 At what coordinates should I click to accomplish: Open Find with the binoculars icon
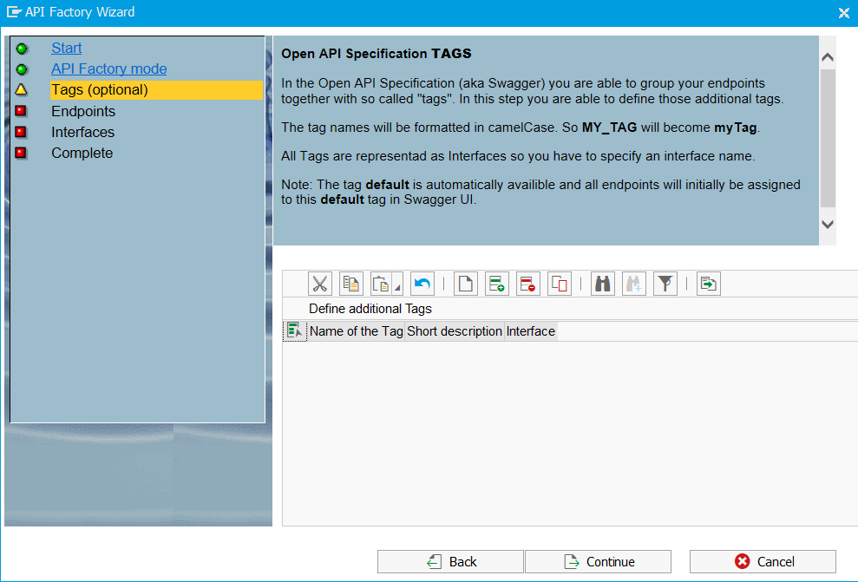click(x=603, y=284)
